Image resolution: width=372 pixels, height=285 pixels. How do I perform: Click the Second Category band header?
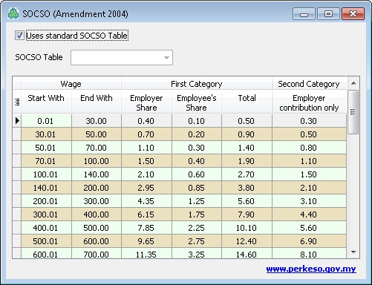click(x=309, y=84)
